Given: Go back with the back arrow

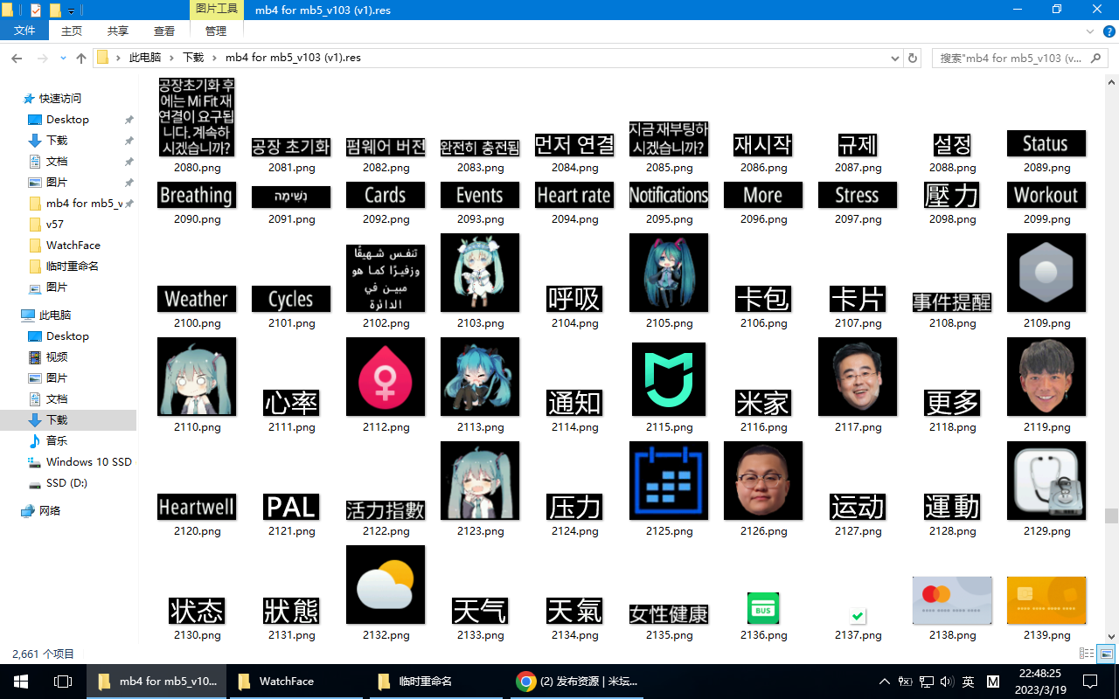Looking at the screenshot, I should (17, 58).
